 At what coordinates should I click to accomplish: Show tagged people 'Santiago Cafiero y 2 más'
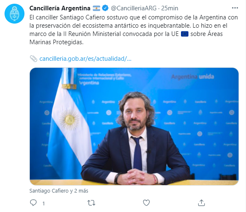pos(59,191)
